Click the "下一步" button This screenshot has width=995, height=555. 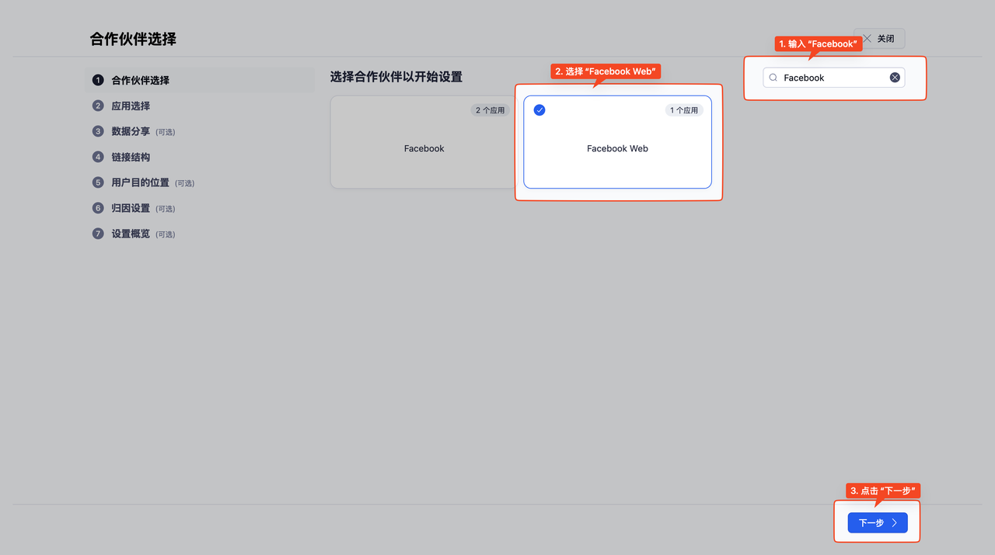877,522
